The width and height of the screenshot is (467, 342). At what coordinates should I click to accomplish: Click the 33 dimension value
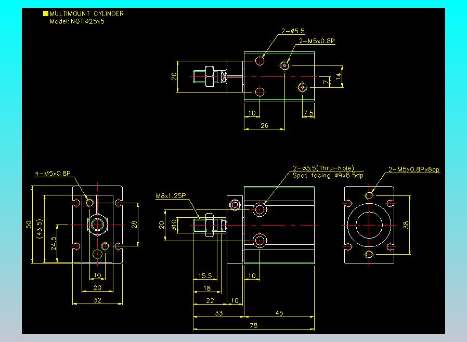pos(219,313)
